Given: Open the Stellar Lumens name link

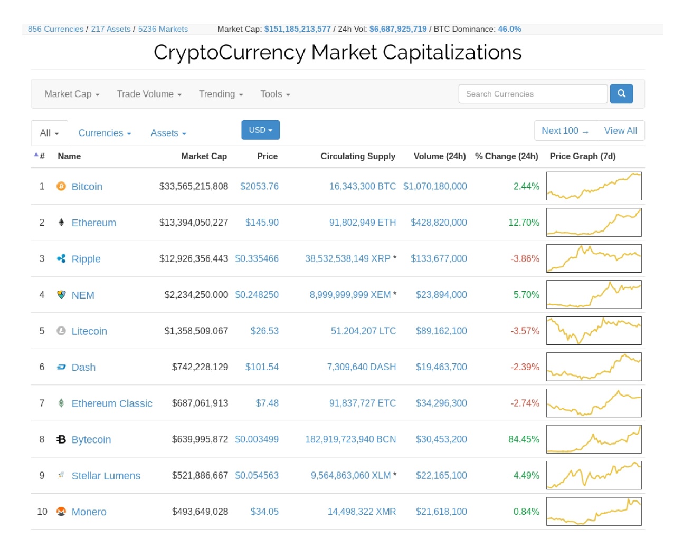Looking at the screenshot, I should [x=106, y=476].
